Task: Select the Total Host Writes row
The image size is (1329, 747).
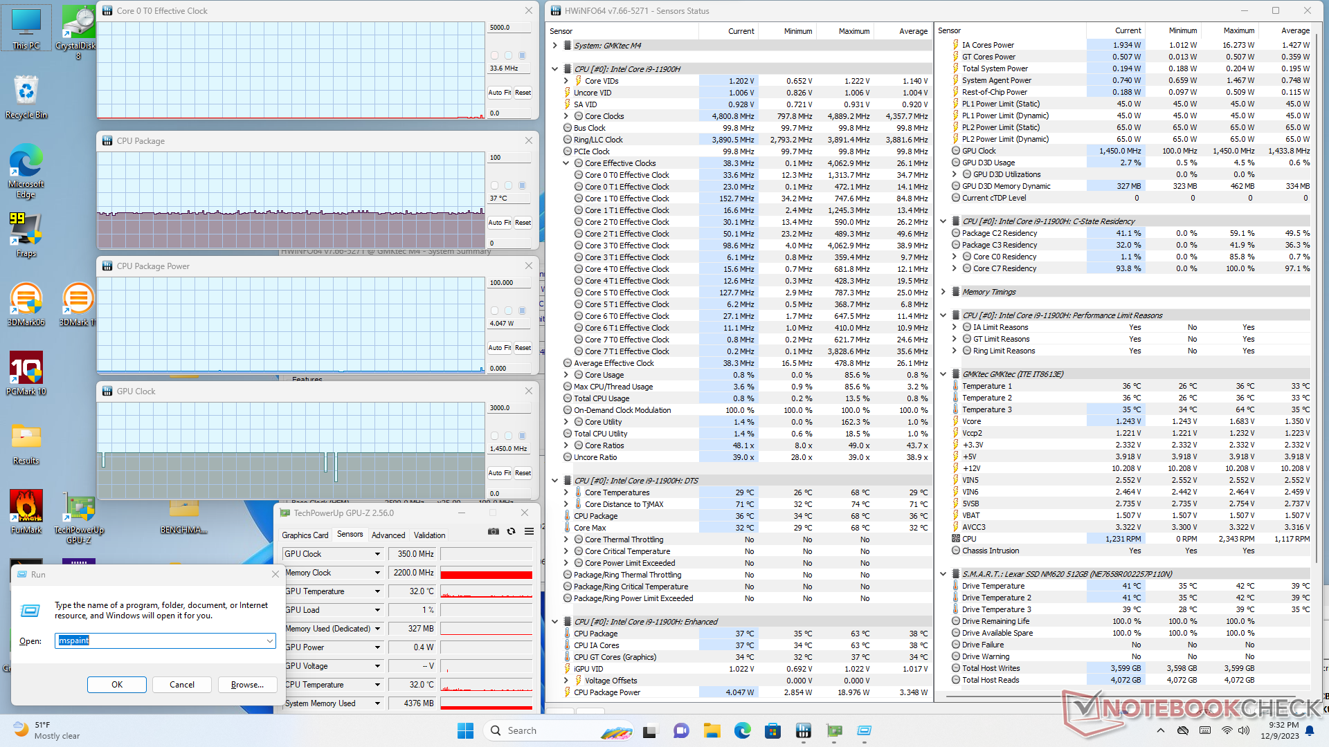Action: pos(1130,668)
